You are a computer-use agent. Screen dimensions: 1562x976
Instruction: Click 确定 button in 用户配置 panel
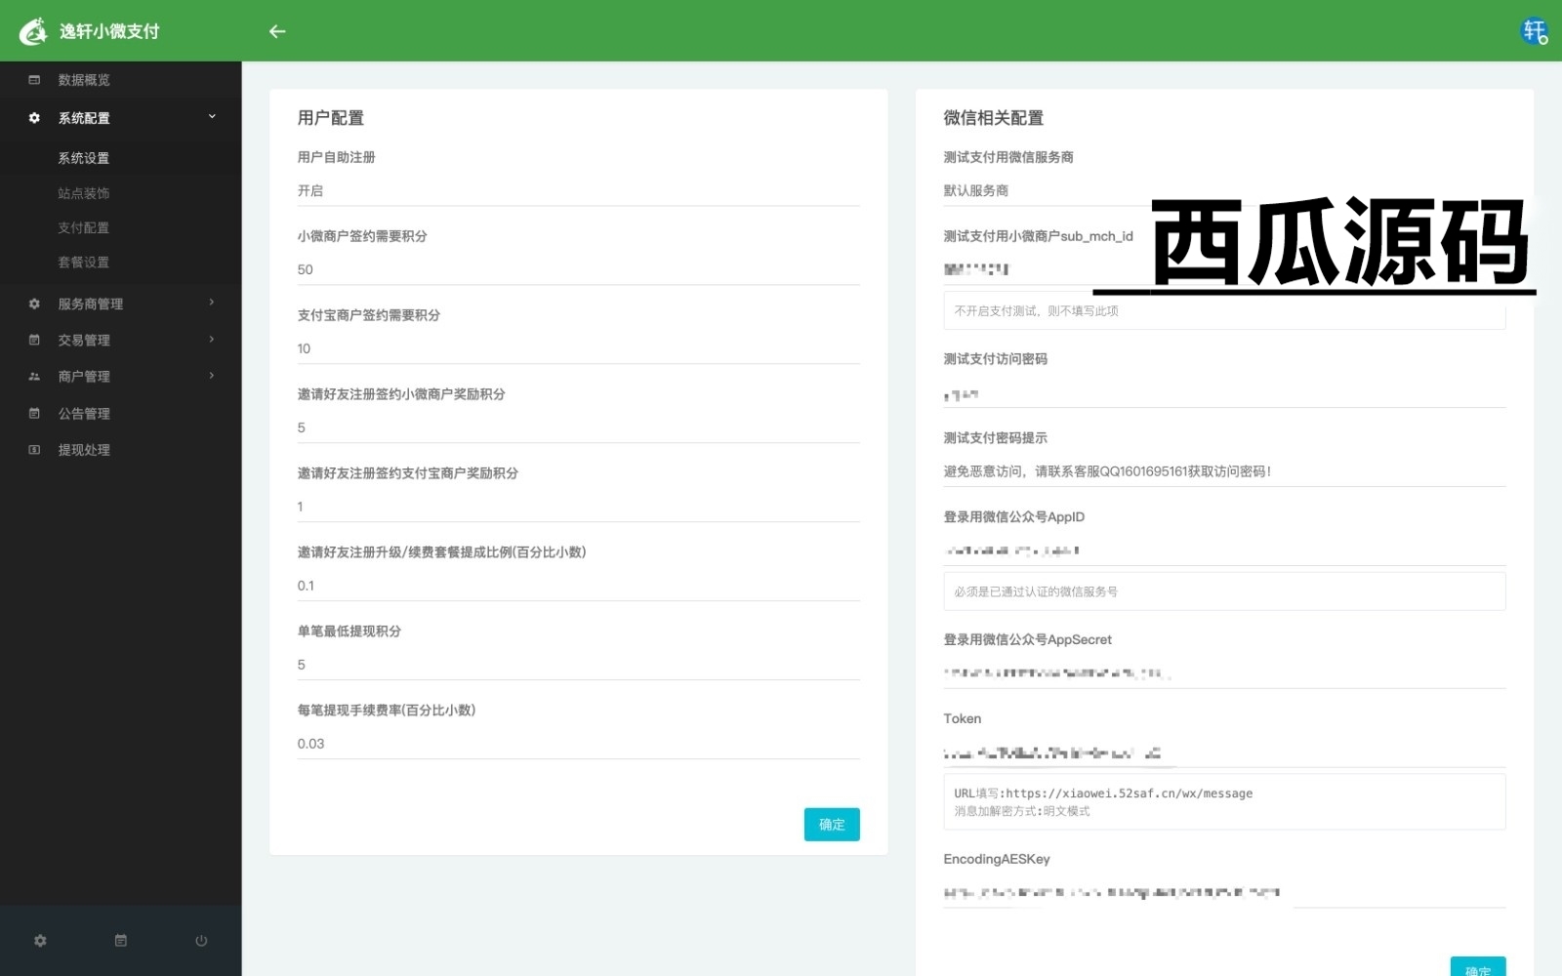tap(832, 825)
